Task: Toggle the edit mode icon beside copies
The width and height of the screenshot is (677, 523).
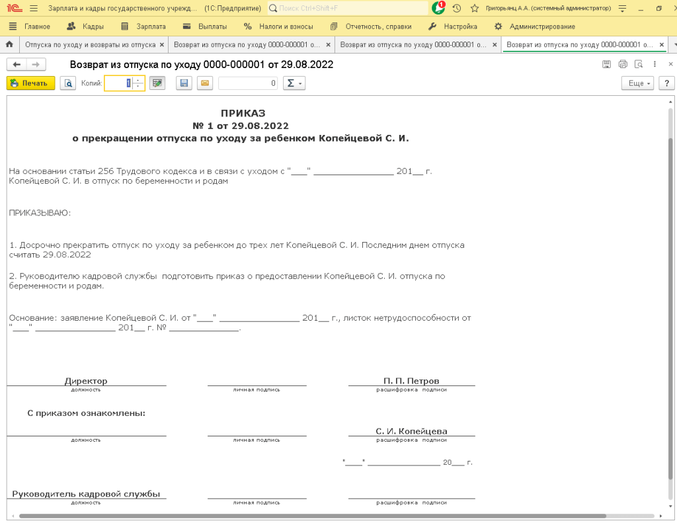Action: [x=157, y=83]
